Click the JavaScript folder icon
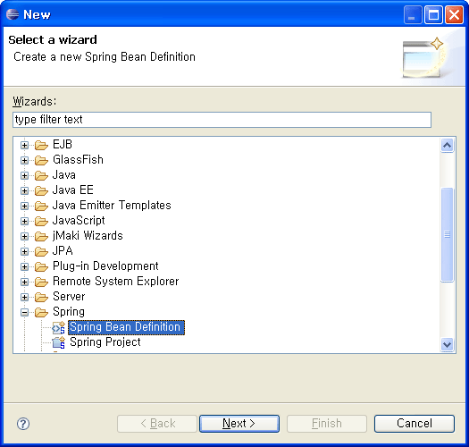Image resolution: width=469 pixels, height=447 pixels. [x=41, y=221]
